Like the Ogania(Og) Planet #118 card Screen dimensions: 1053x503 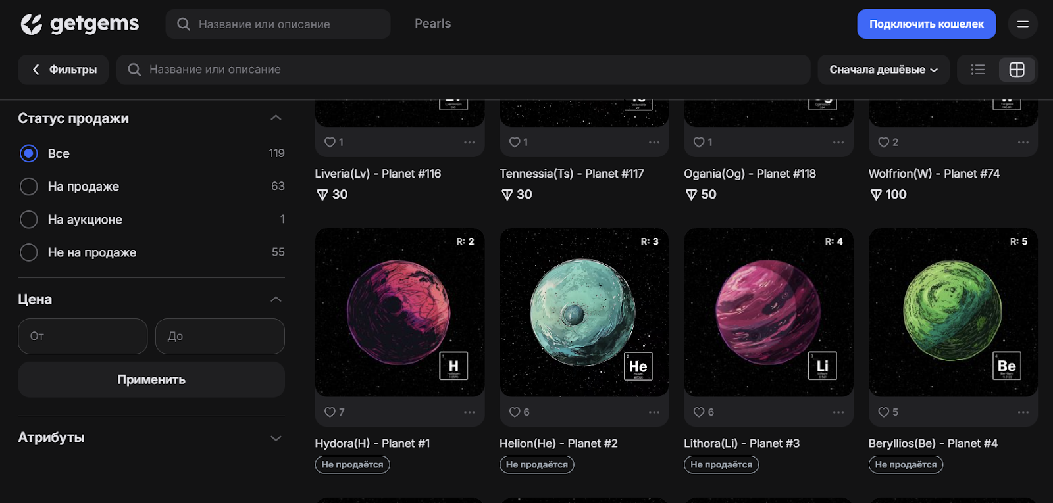[699, 142]
